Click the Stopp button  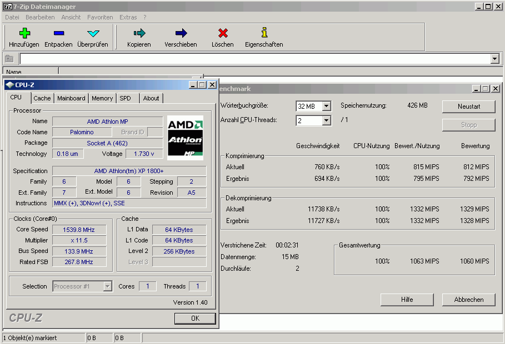468,125
